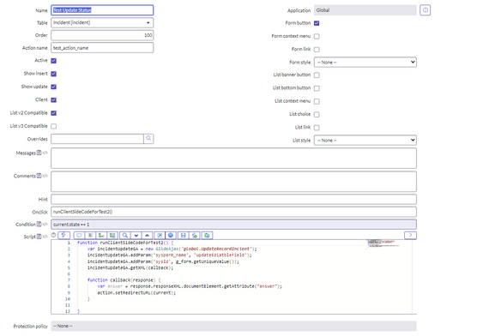Click the Order field showing 100
The width and height of the screenshot is (489, 336).
[102, 35]
